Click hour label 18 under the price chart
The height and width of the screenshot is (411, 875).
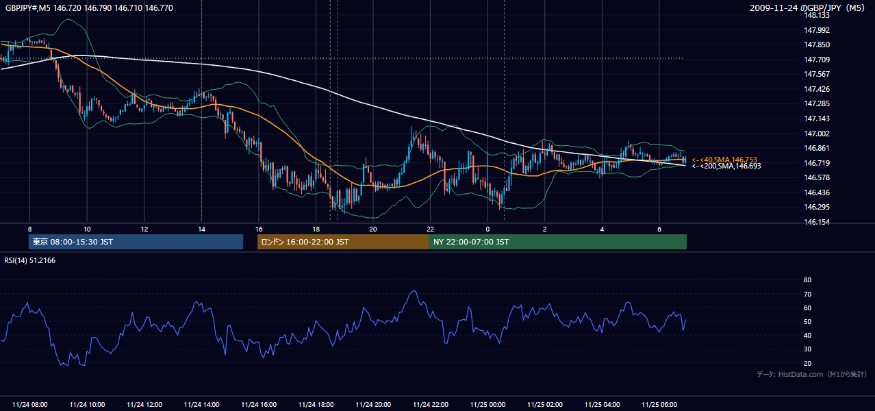pos(316,229)
